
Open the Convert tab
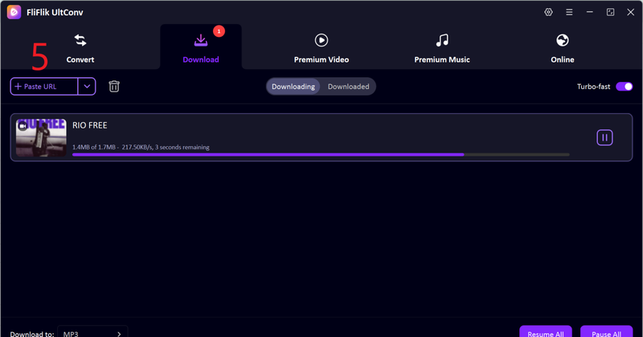pos(80,48)
